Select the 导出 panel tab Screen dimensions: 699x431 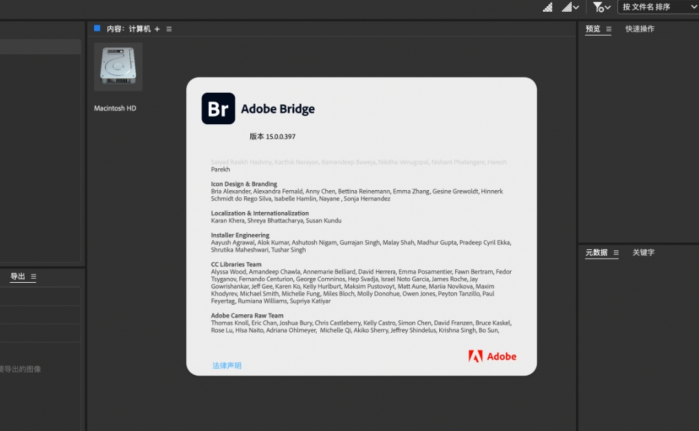coord(17,277)
